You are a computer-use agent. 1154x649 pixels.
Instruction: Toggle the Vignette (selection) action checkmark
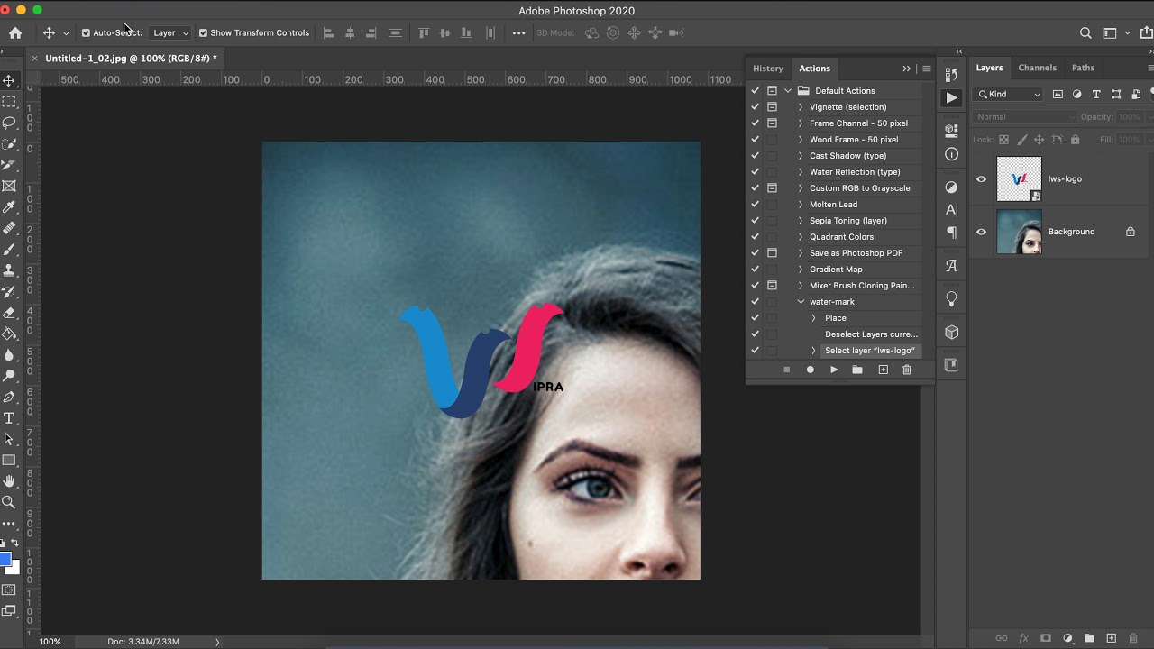(756, 107)
